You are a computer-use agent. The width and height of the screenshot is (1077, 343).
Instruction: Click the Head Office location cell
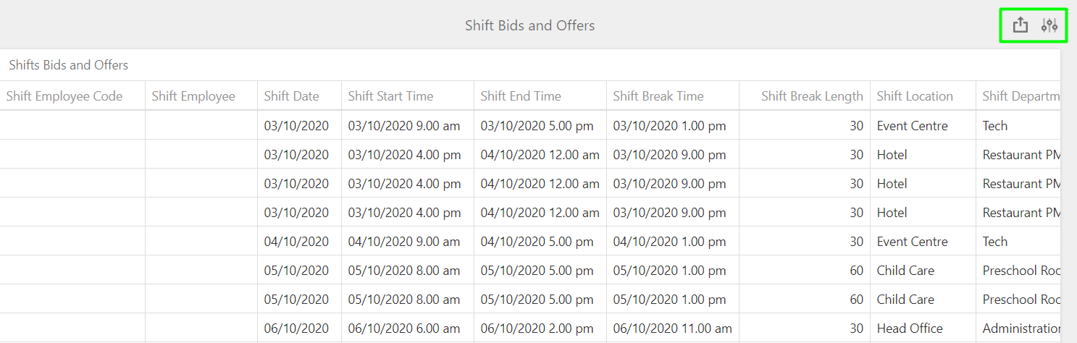tap(910, 329)
